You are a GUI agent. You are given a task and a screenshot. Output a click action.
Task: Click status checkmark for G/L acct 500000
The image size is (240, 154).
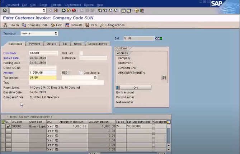pos(8,126)
